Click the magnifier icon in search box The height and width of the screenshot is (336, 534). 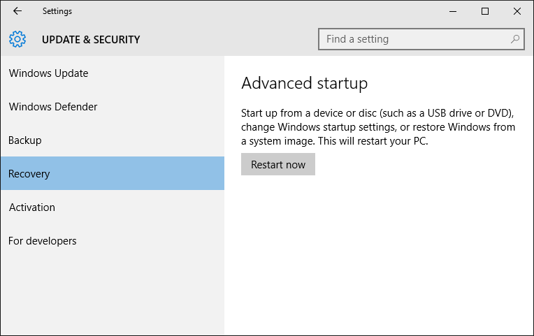click(x=515, y=39)
